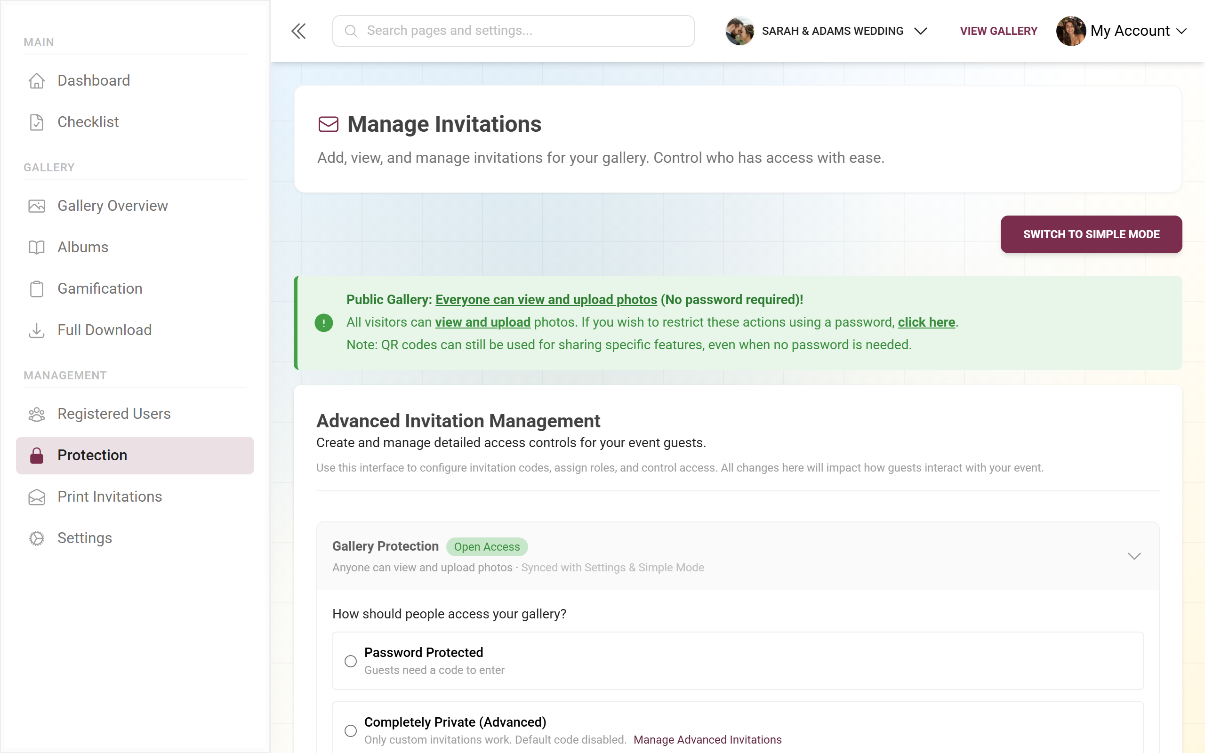Click the Registered Users people icon
1205x753 pixels.
click(36, 414)
